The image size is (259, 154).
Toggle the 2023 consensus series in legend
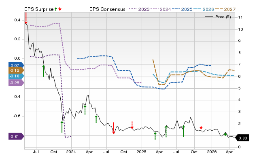tap(139, 9)
